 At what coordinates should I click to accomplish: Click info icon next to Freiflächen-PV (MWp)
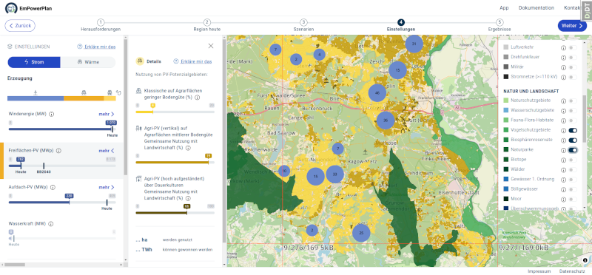[58, 151]
